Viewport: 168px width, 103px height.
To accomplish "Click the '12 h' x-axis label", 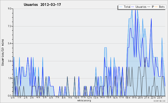I will (89, 98).
